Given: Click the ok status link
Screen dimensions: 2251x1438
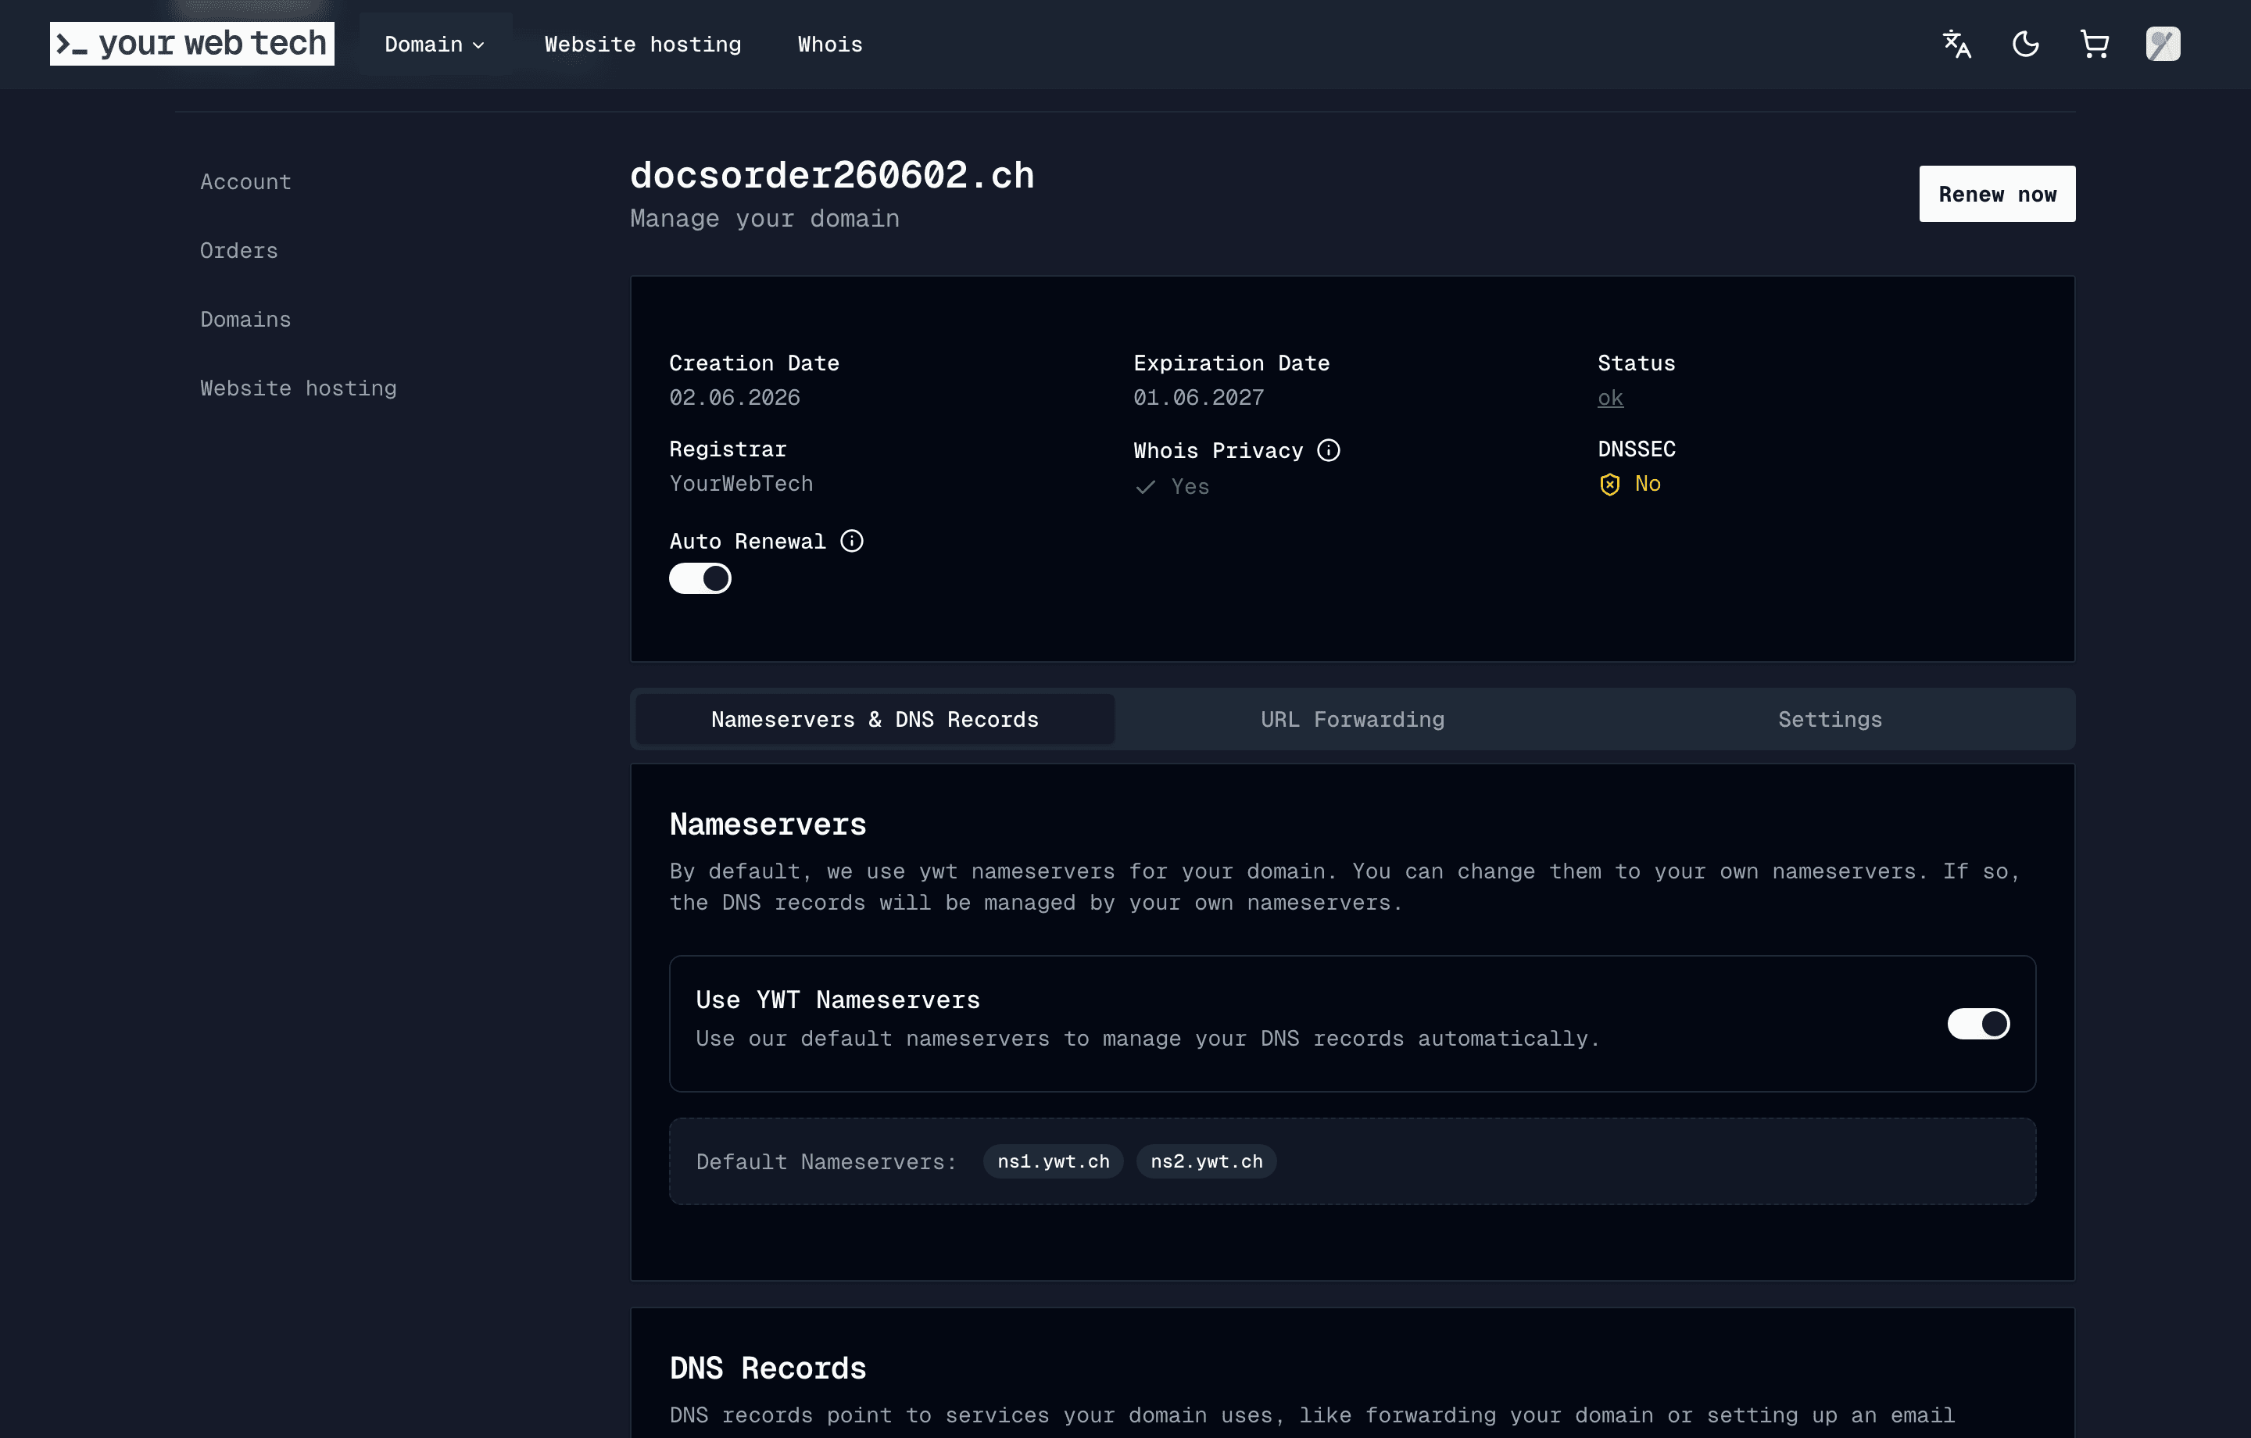Looking at the screenshot, I should tap(1610, 397).
